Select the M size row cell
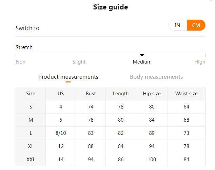The height and width of the screenshot is (170, 215). [x=31, y=120]
